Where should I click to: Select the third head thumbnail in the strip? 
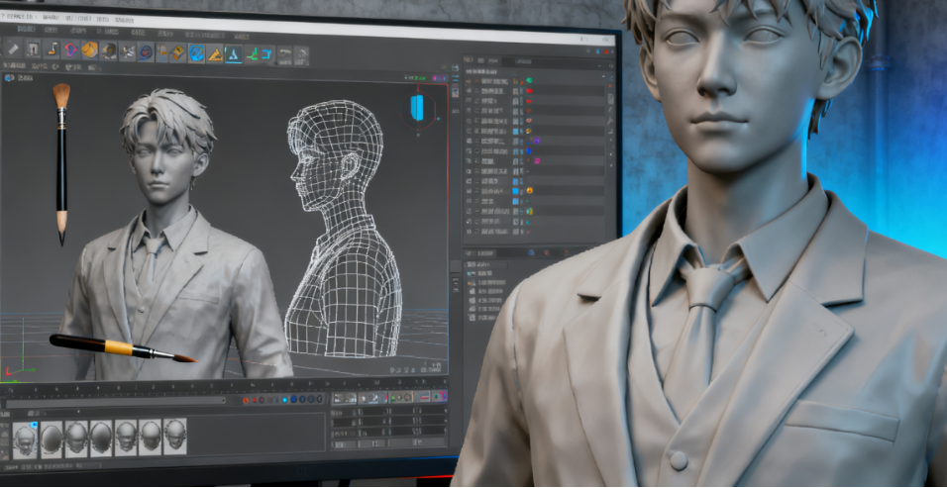click(76, 438)
